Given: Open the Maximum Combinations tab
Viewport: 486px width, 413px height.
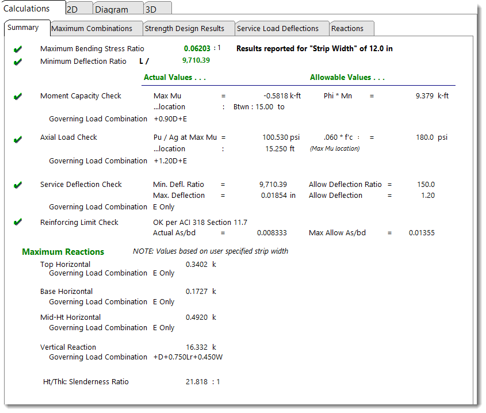Looking at the screenshot, I should click(92, 28).
